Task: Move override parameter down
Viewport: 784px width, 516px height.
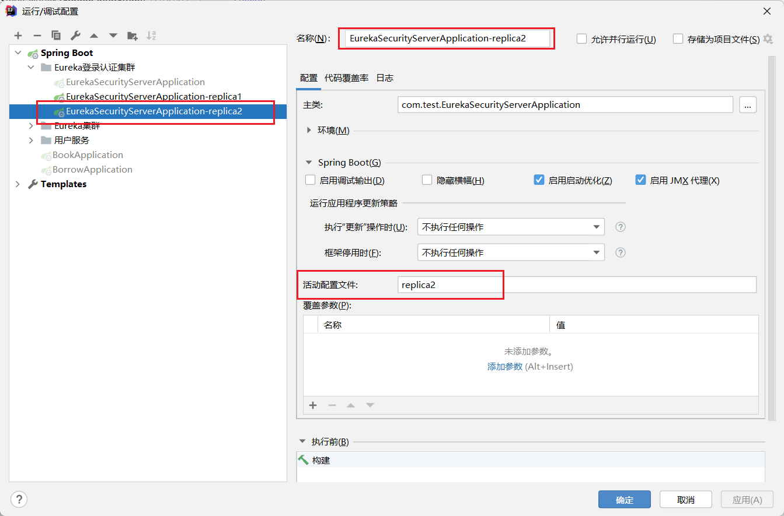Action: coord(370,405)
